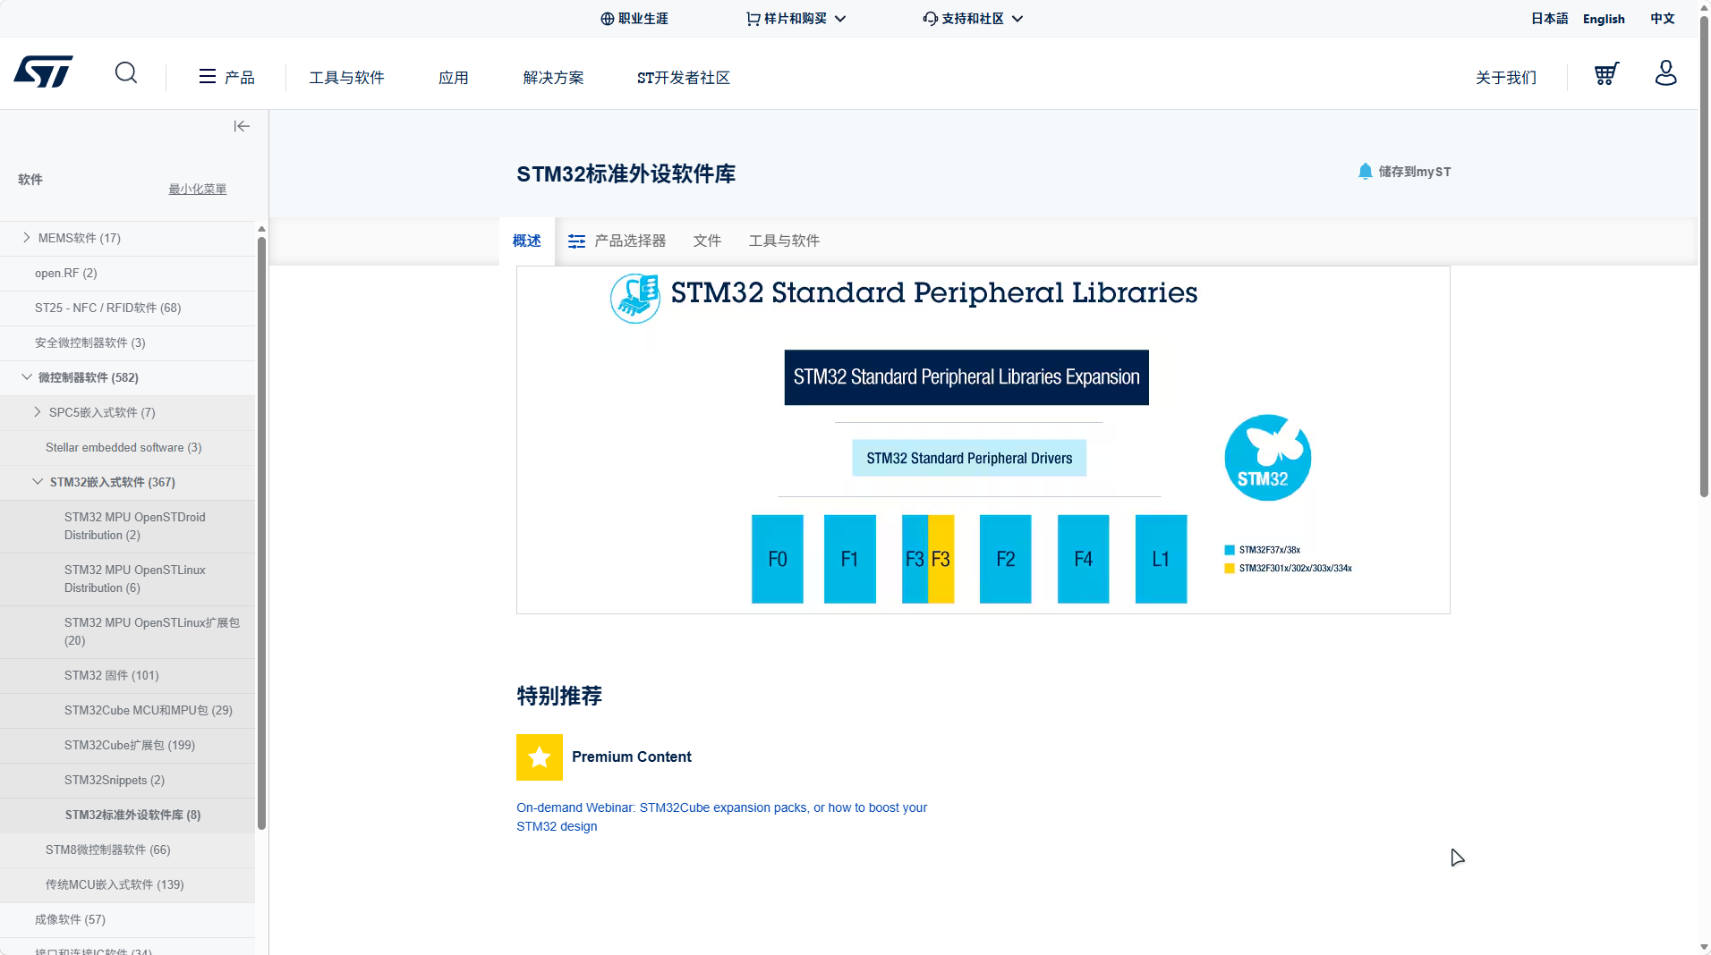1711x955 pixels.
Task: Click the sidebar vertical scrollbar
Action: click(261, 532)
